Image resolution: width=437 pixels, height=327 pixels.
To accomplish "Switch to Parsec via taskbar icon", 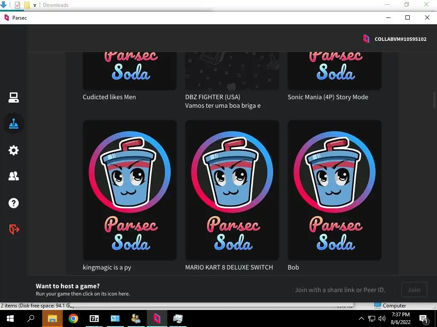I will pos(157,318).
